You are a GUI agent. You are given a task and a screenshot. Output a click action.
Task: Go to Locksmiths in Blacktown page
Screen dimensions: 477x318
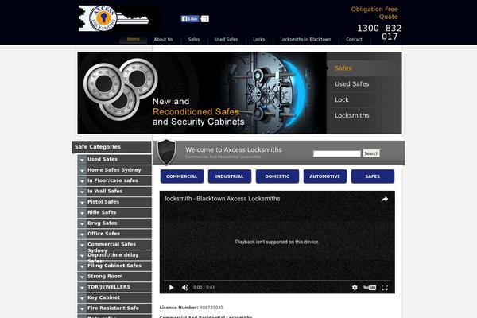pyautogui.click(x=305, y=39)
